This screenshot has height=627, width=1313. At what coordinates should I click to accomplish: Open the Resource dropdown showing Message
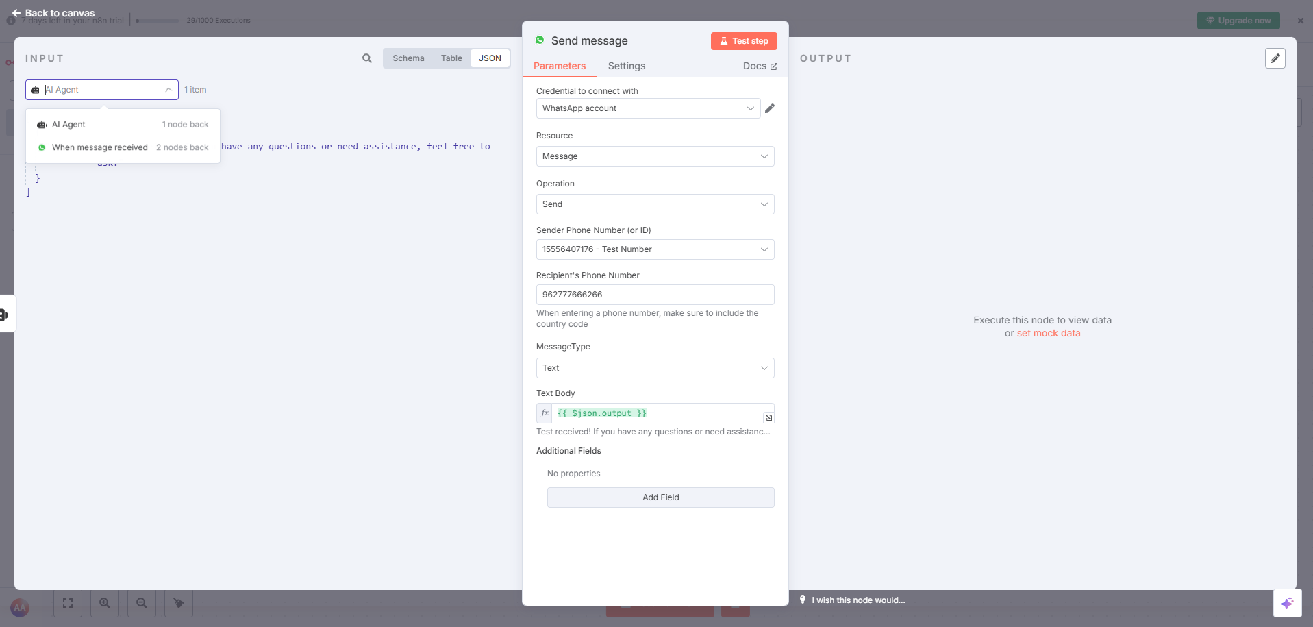[655, 156]
